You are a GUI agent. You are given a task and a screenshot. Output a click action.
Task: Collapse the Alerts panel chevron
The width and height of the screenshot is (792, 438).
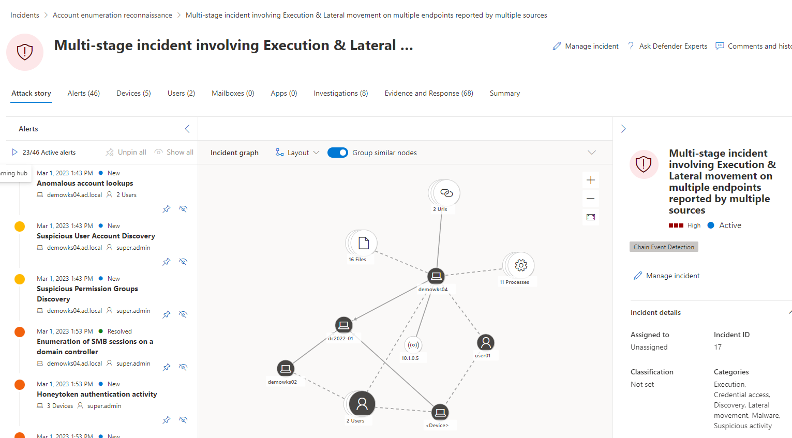[x=187, y=129]
